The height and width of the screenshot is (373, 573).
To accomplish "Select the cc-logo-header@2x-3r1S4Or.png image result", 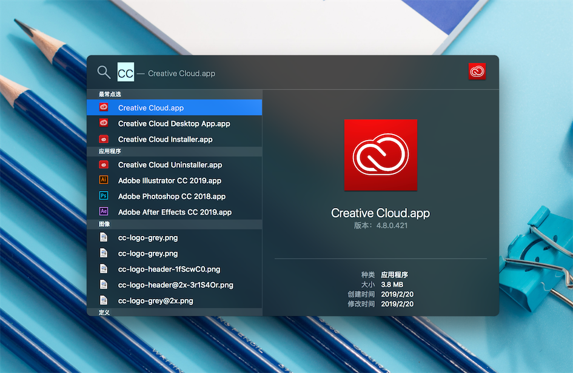I will pos(174,285).
